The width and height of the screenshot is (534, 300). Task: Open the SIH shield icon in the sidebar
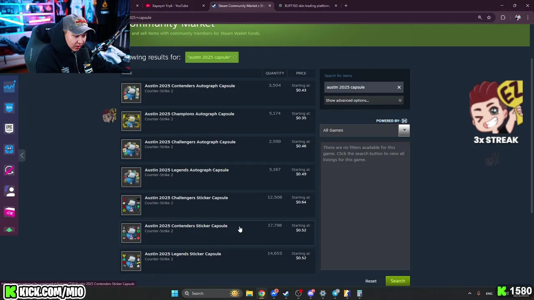[9, 107]
